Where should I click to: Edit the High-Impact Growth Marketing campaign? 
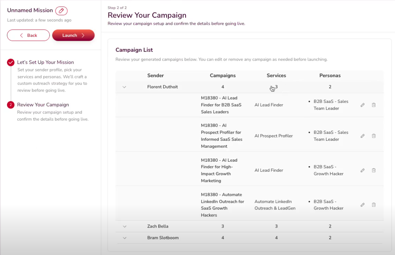[363, 170]
